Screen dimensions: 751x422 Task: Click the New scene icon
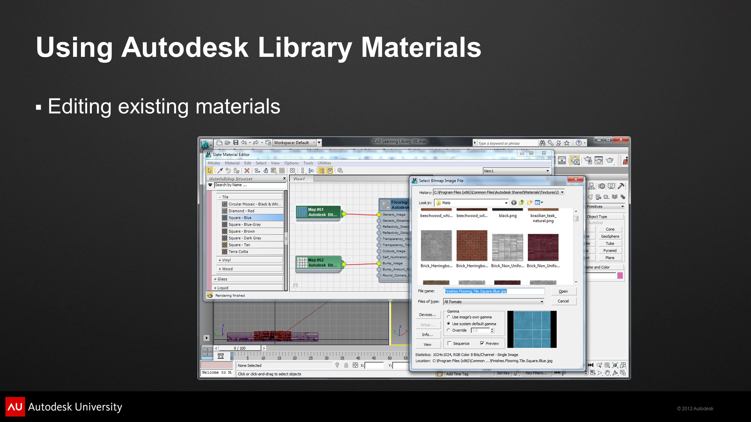point(219,143)
